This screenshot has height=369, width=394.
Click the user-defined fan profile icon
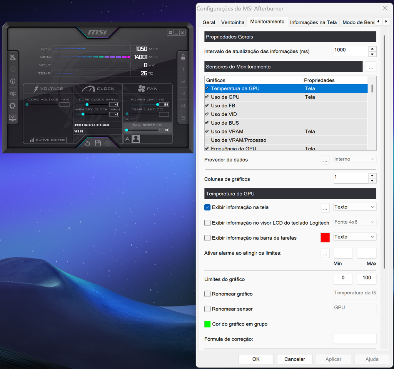click(136, 139)
